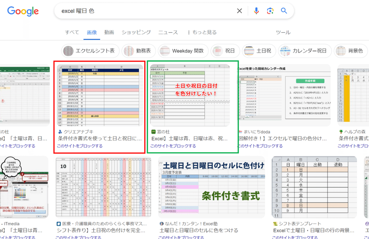Open title 土曜日と日曜日のセルに色をつける

click(x=199, y=230)
